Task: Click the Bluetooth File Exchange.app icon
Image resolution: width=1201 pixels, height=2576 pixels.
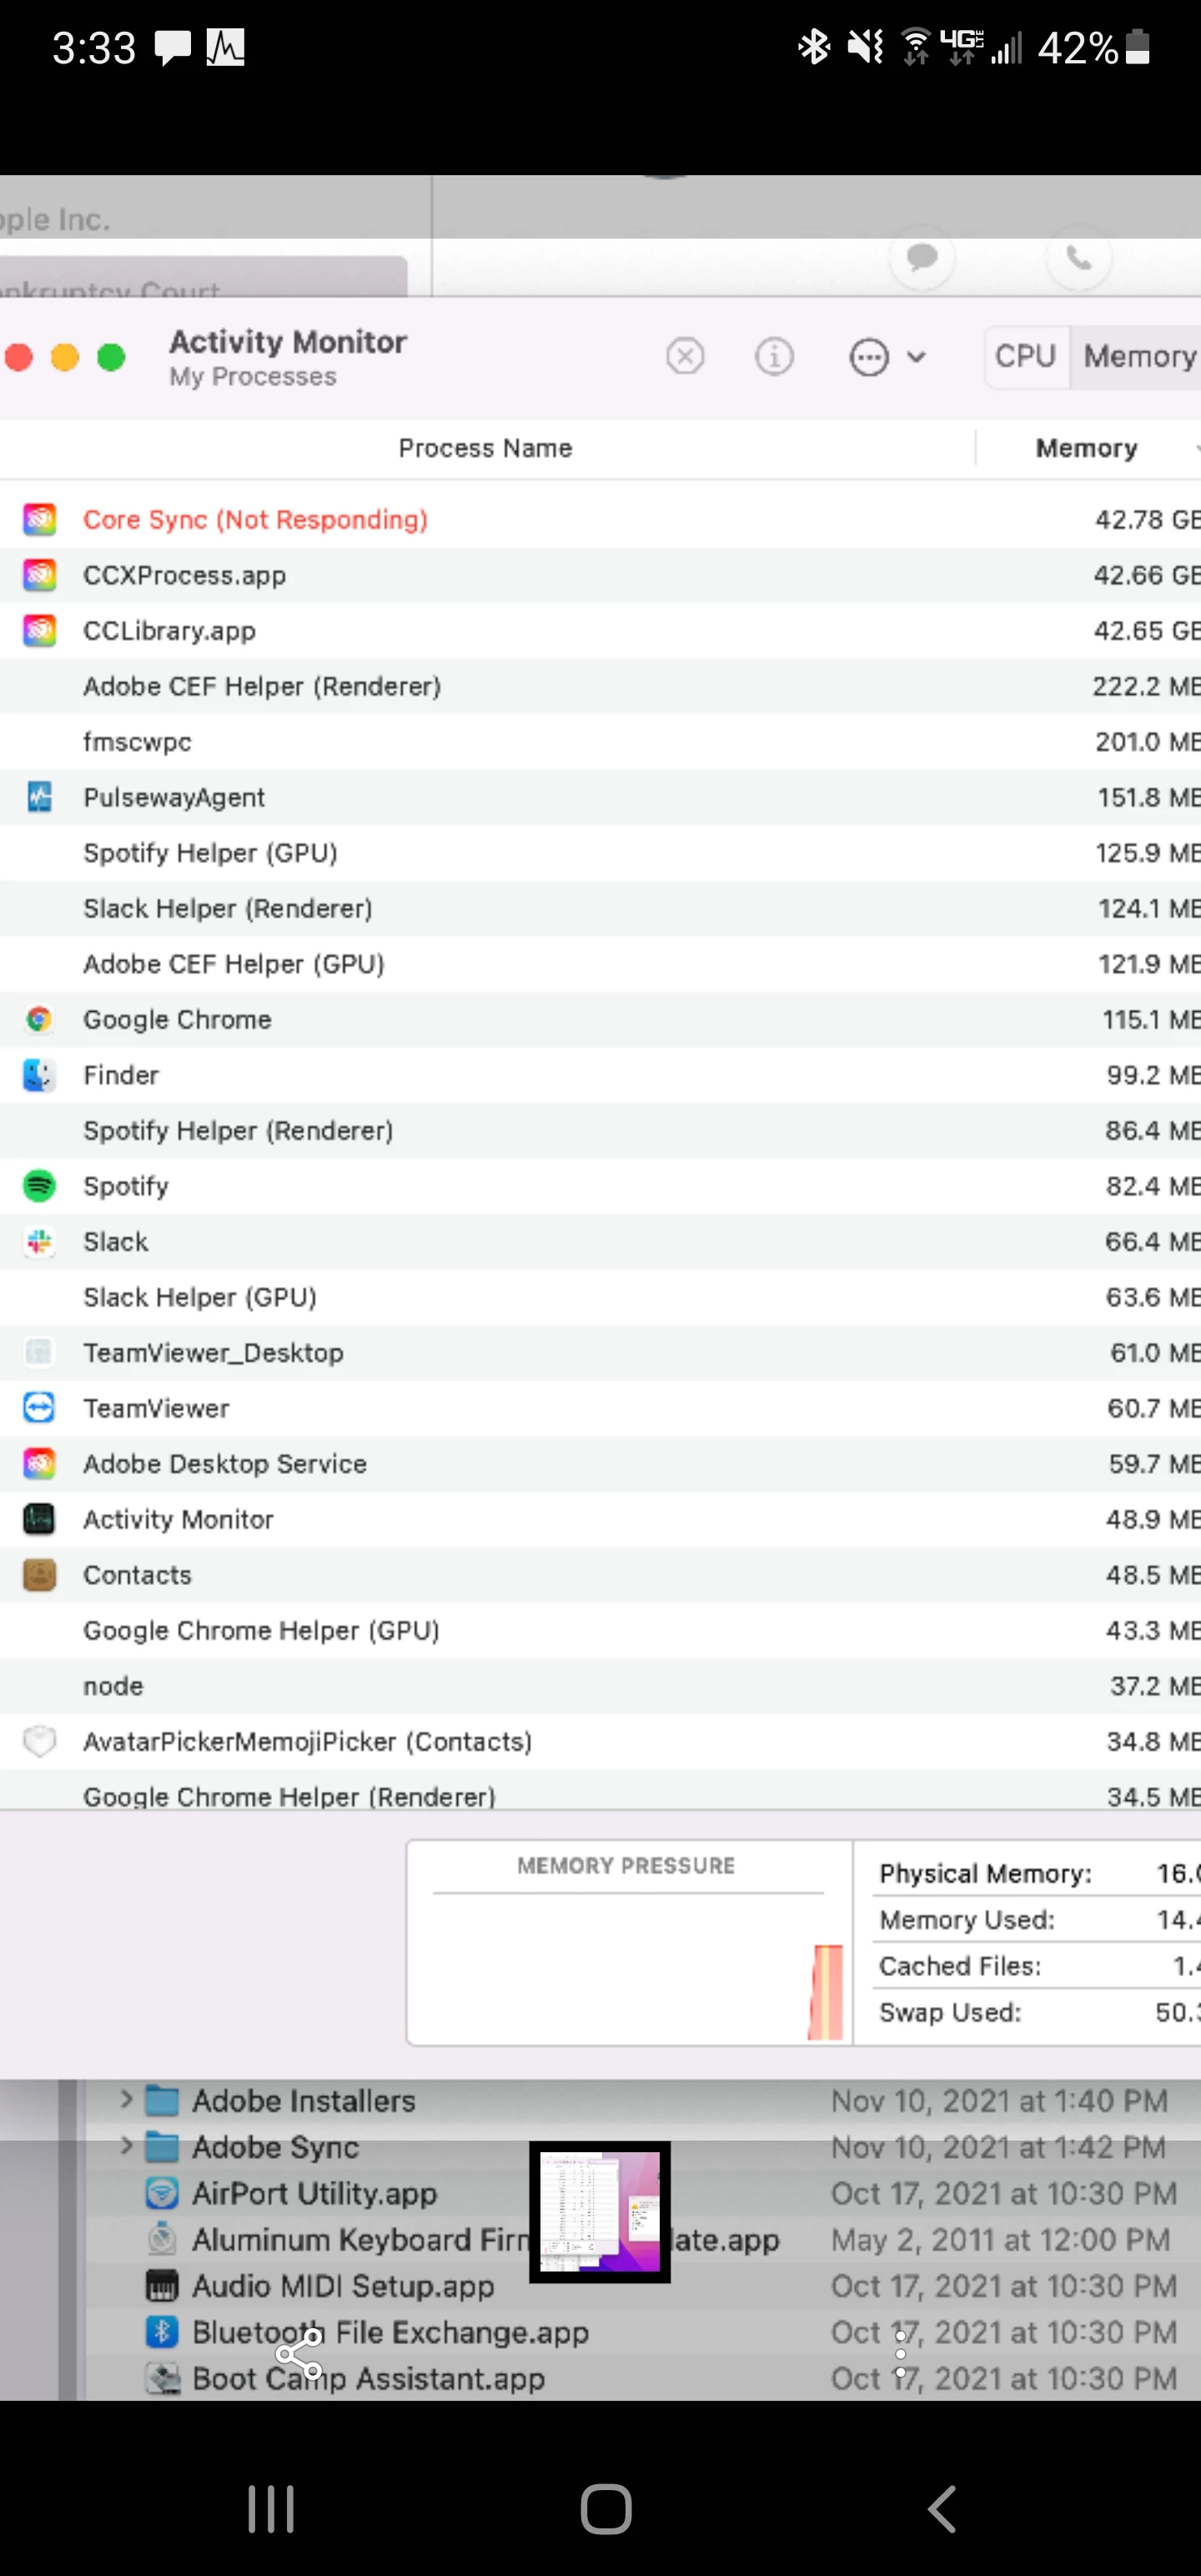Action: tap(162, 2331)
